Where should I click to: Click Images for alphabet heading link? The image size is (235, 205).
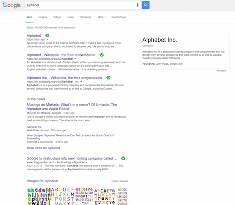click(43, 181)
